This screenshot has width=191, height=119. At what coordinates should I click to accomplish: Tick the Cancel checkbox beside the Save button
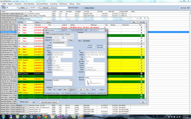click(97, 90)
